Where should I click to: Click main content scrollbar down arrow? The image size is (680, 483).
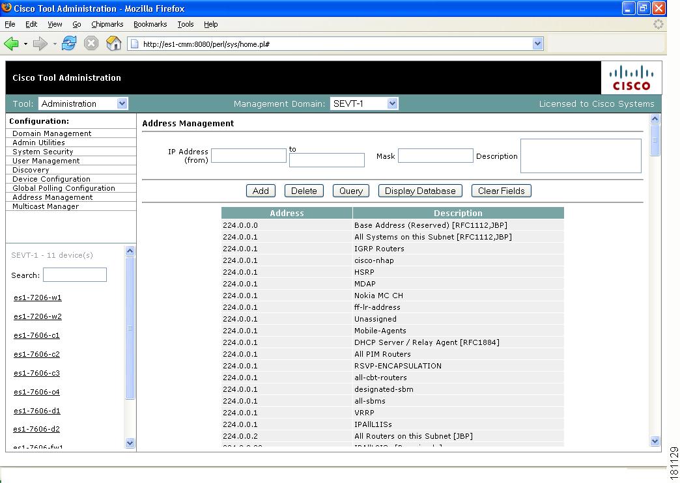coord(655,441)
